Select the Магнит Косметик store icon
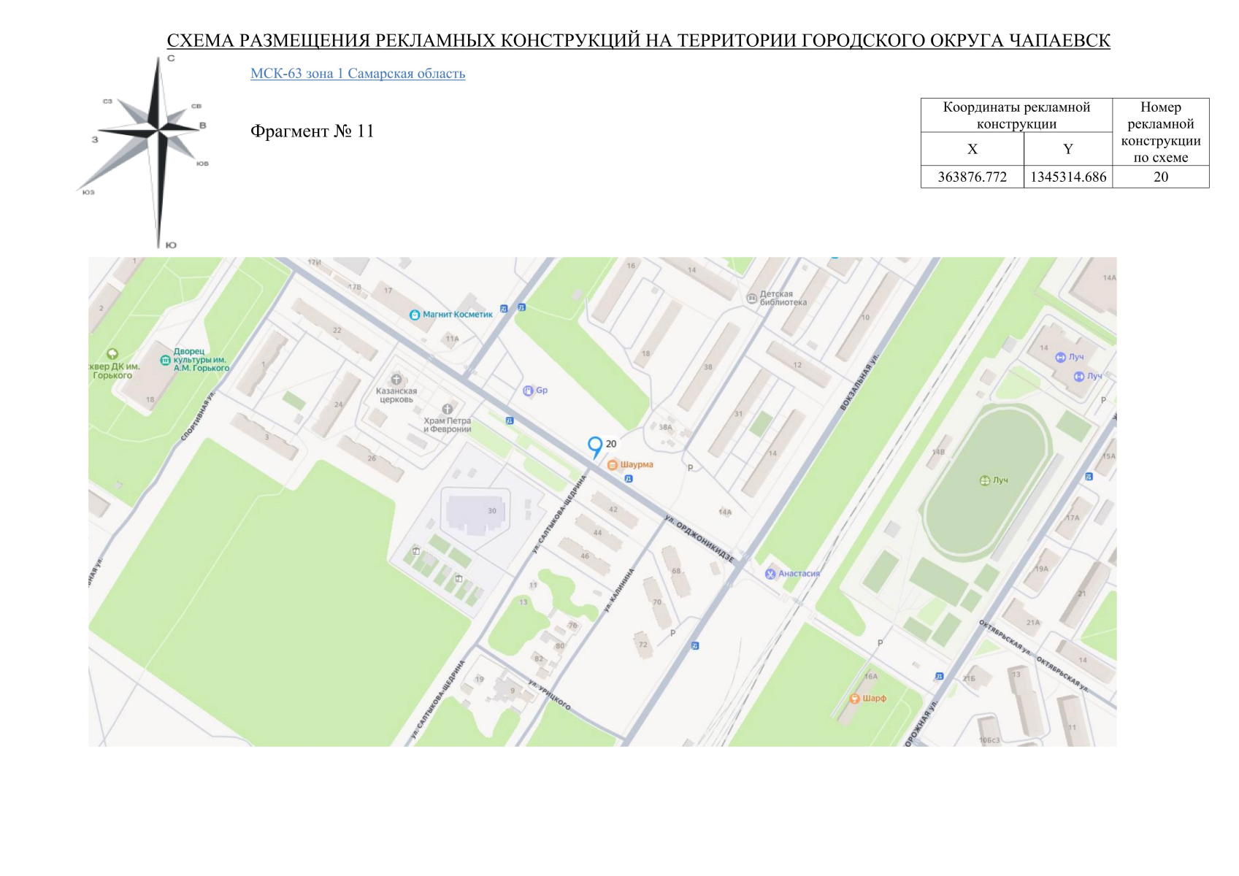1239x876 pixels. point(415,315)
